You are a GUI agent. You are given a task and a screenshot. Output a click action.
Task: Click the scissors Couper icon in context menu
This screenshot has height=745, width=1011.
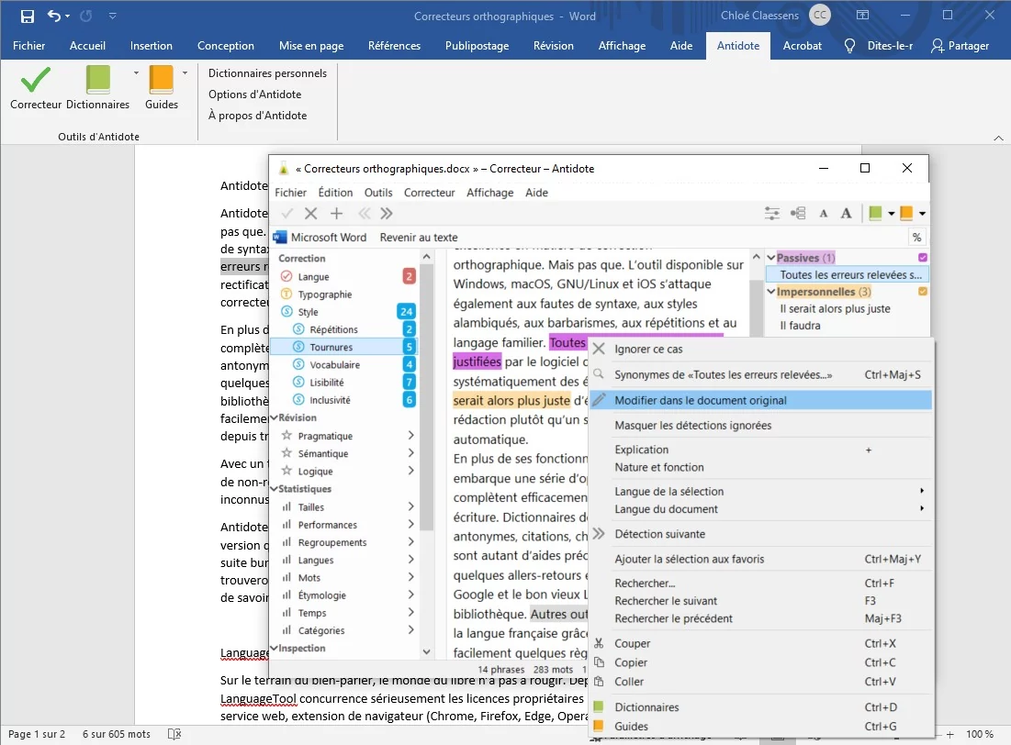tap(599, 643)
